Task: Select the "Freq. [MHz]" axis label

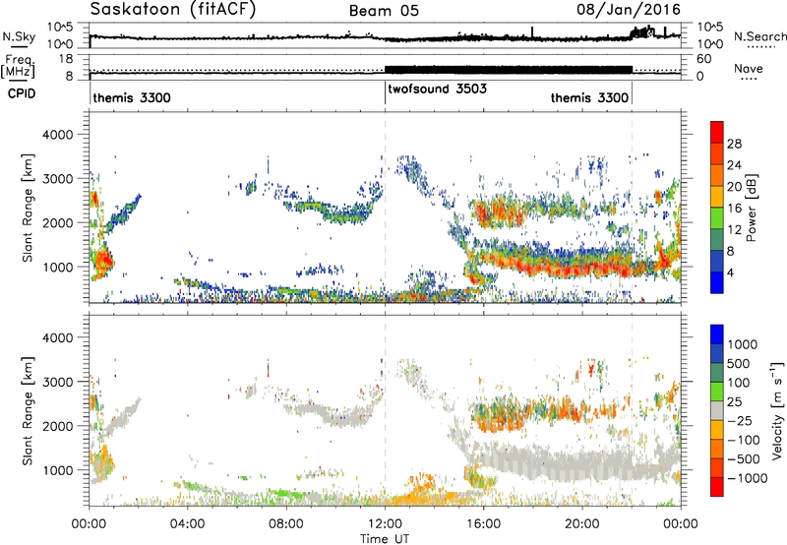Action: click(x=19, y=67)
